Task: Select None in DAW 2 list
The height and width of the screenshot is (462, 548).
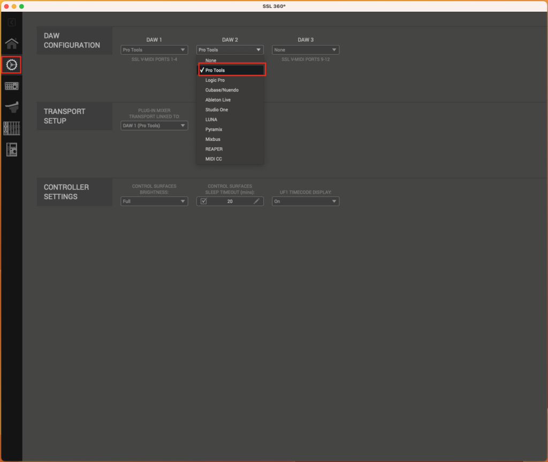Action: tap(230, 60)
